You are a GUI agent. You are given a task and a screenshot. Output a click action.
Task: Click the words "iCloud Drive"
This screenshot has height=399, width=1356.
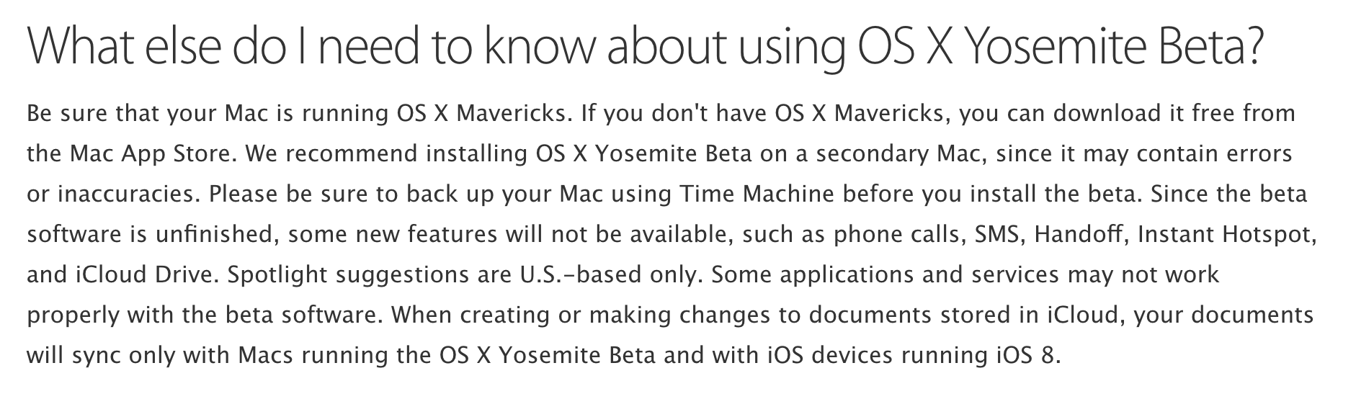pyautogui.click(x=146, y=275)
